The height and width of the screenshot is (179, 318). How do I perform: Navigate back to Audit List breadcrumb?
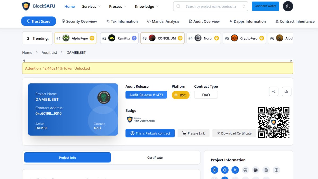coord(49,52)
